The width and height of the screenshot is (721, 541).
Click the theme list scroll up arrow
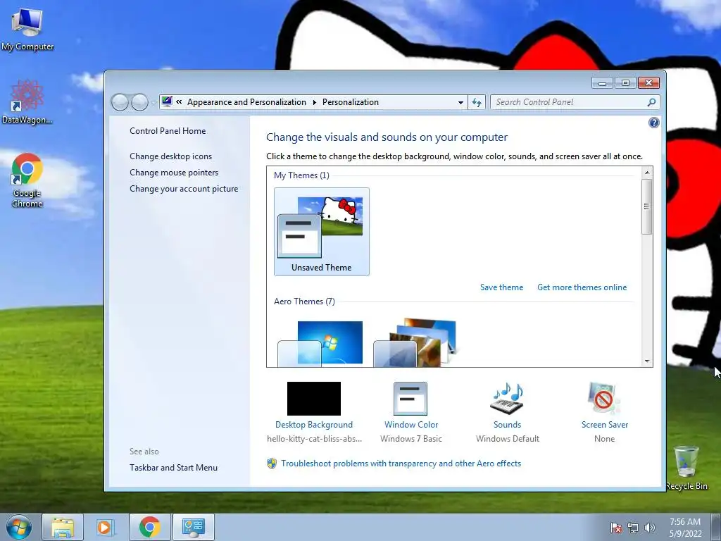647,173
